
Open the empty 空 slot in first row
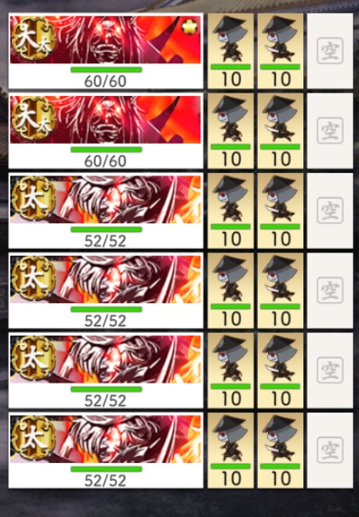click(x=330, y=51)
